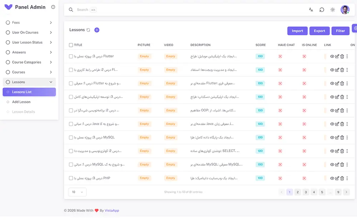
Task: Check the درس 1 Flutter row checkbox
Action: (x=71, y=83)
